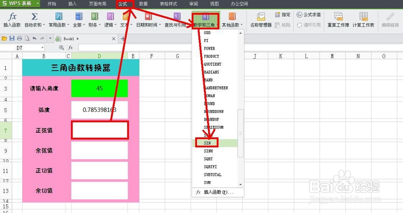Viewport: 403px width, 213px height.
Task: Expand the quick access toolbar customize arrow
Action: pos(50,39)
